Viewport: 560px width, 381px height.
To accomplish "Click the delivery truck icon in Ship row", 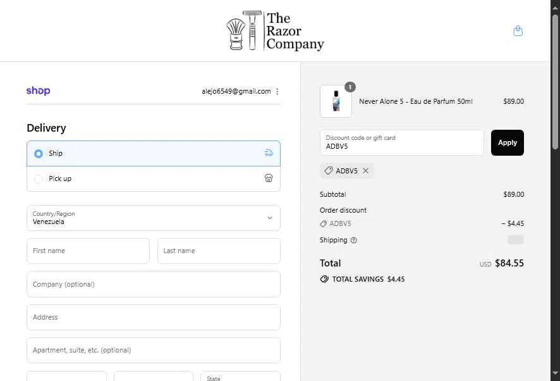I will tap(269, 153).
